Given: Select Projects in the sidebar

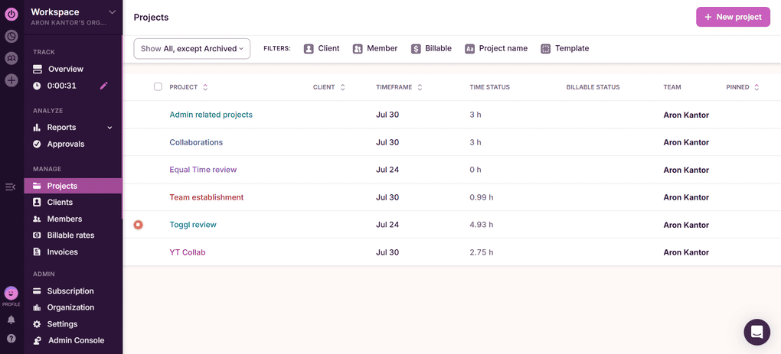Looking at the screenshot, I should pos(73,186).
